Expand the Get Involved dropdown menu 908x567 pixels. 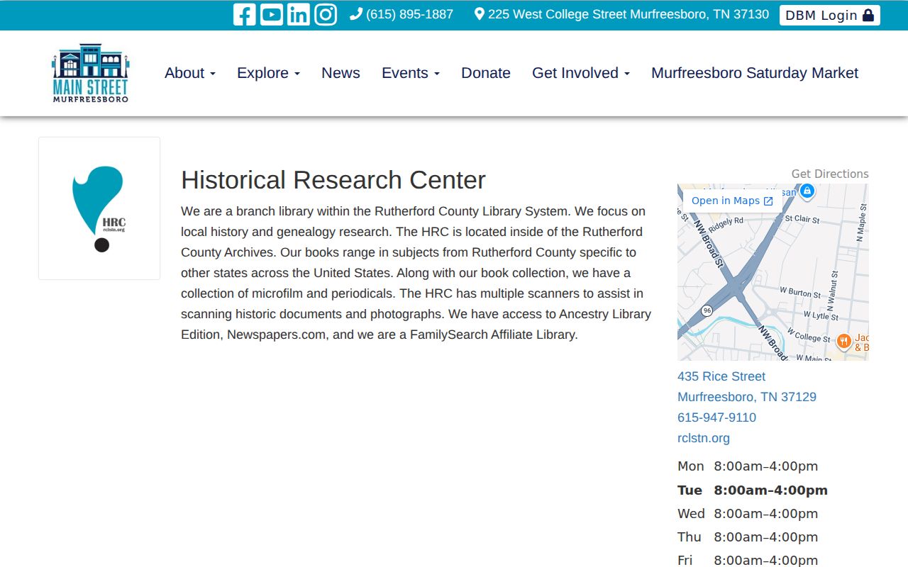[581, 73]
